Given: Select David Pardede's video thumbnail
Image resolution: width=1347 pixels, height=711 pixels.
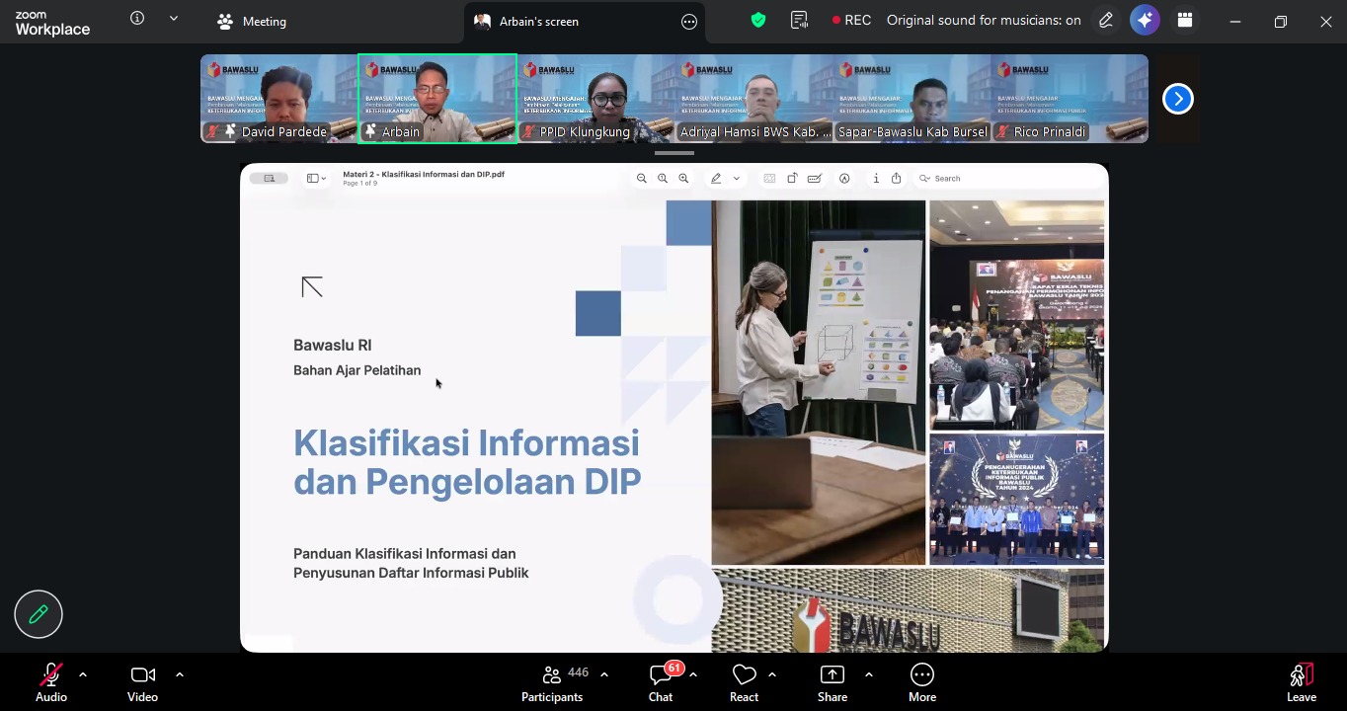Looking at the screenshot, I should (x=279, y=99).
